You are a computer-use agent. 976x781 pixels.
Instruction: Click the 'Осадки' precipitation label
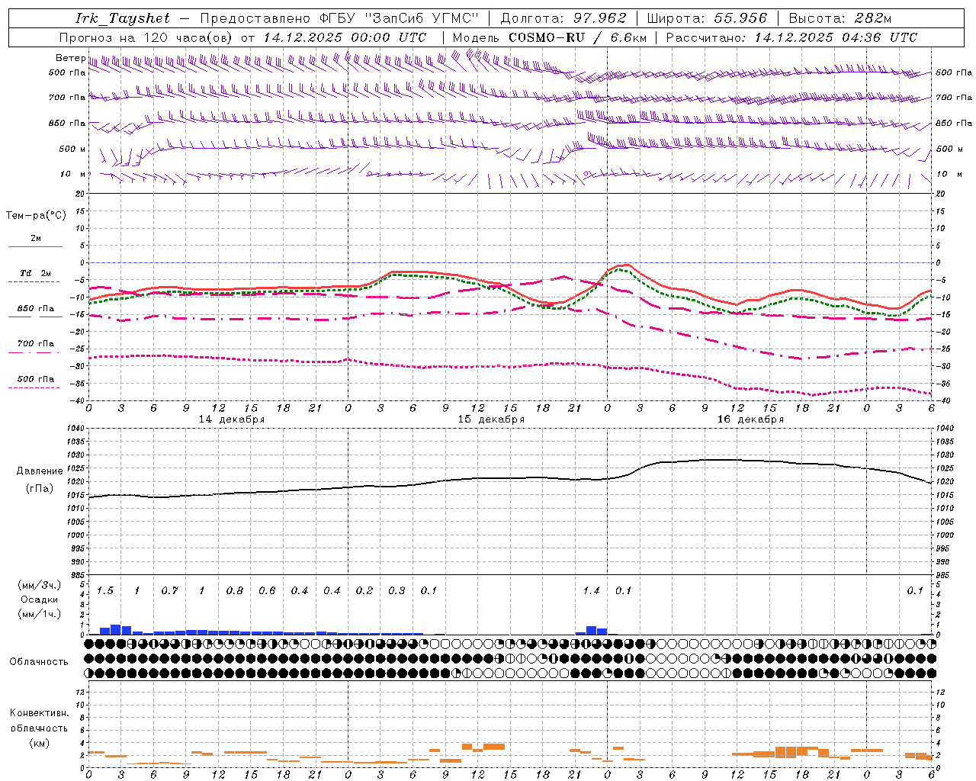click(39, 599)
